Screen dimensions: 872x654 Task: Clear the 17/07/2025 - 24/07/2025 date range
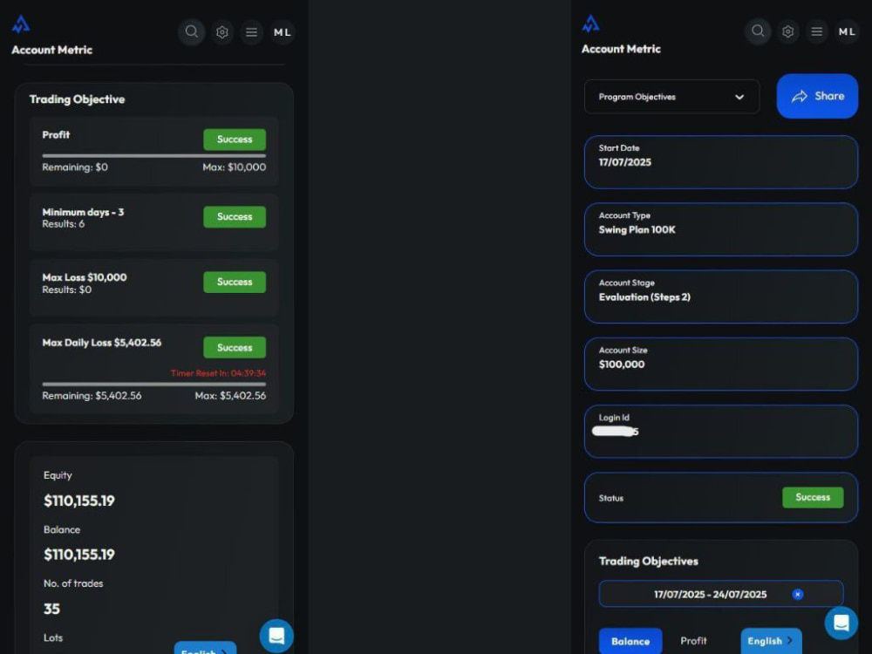[x=798, y=594]
